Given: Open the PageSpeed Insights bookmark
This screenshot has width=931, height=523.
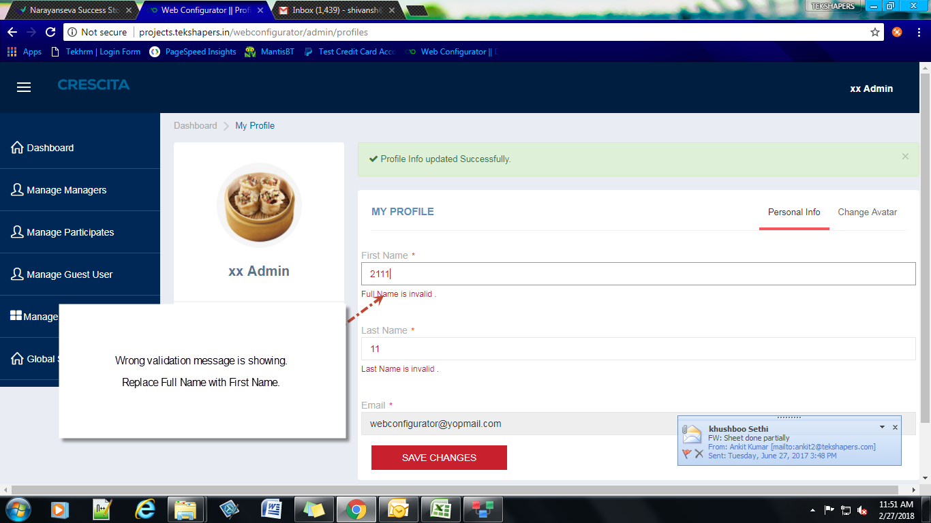Looking at the screenshot, I should pyautogui.click(x=193, y=52).
